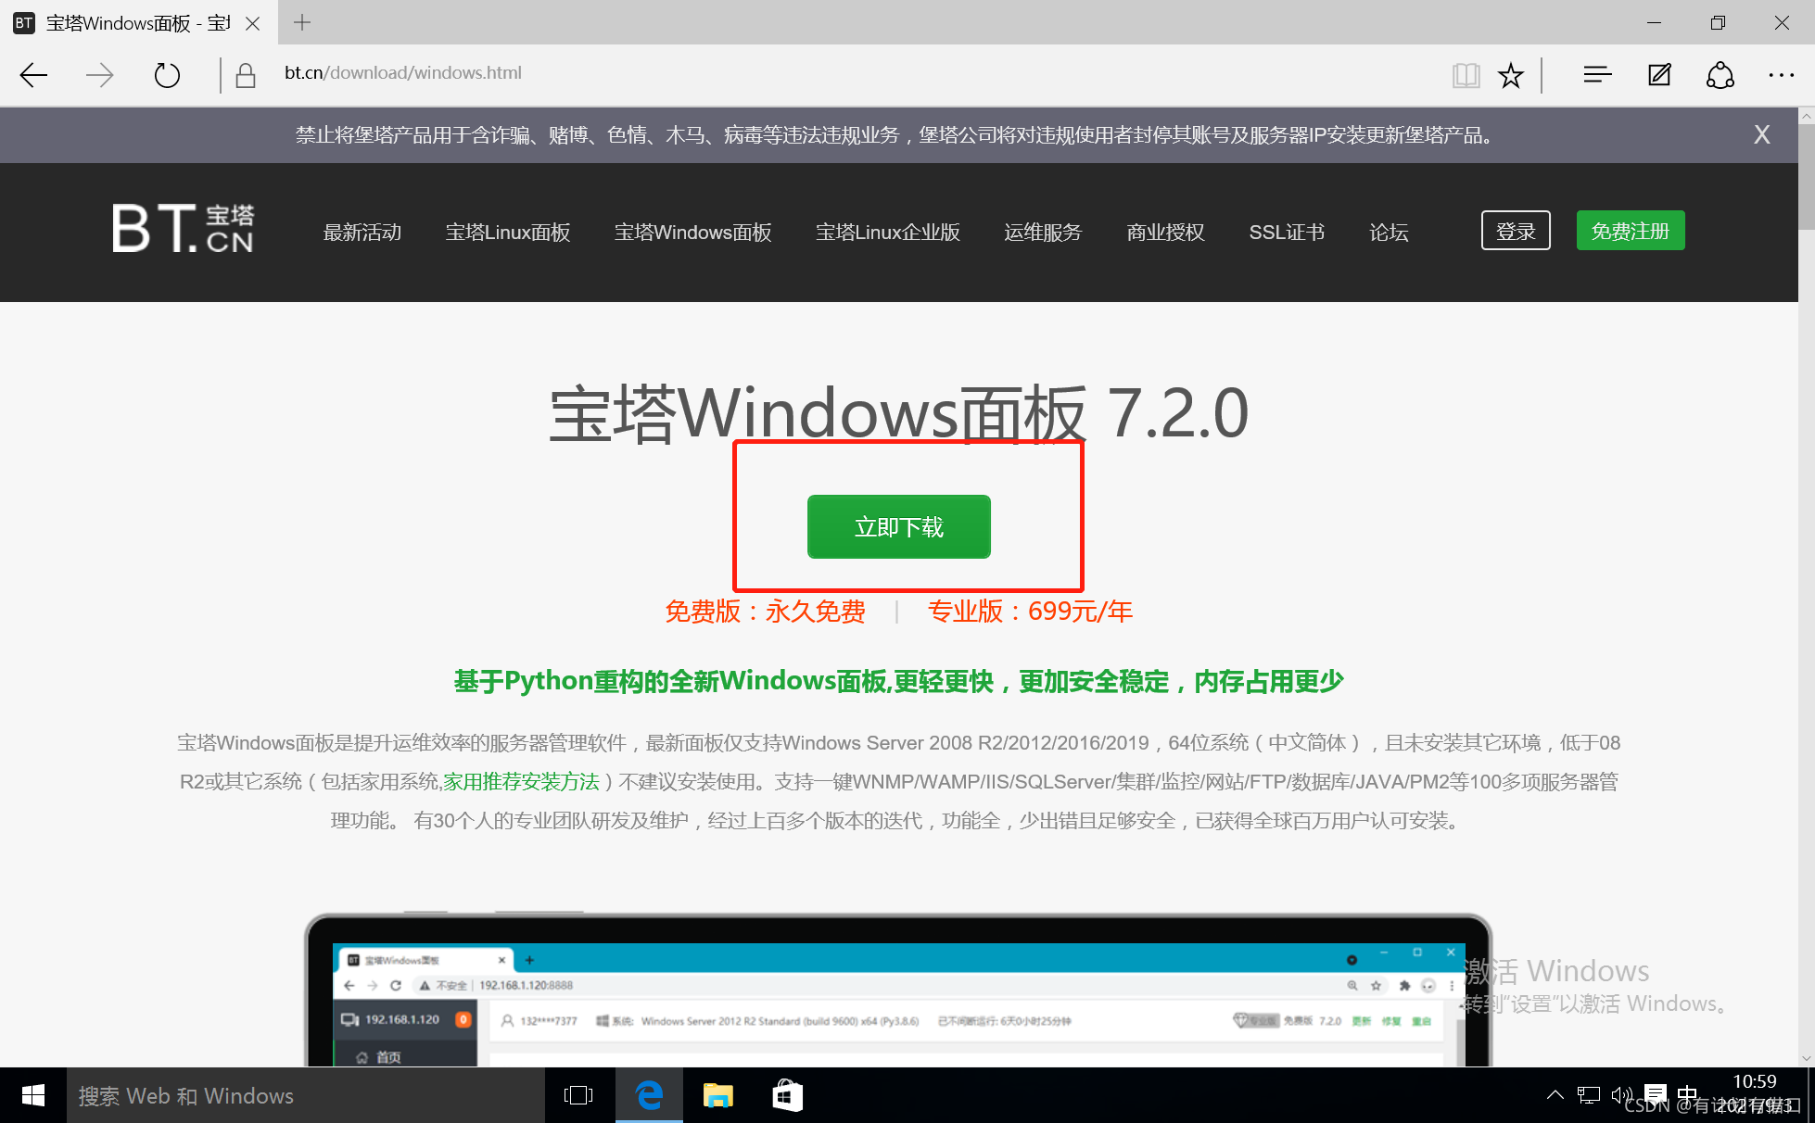Open the 家用推荐安装方法 link
The width and height of the screenshot is (1815, 1123).
[521, 782]
